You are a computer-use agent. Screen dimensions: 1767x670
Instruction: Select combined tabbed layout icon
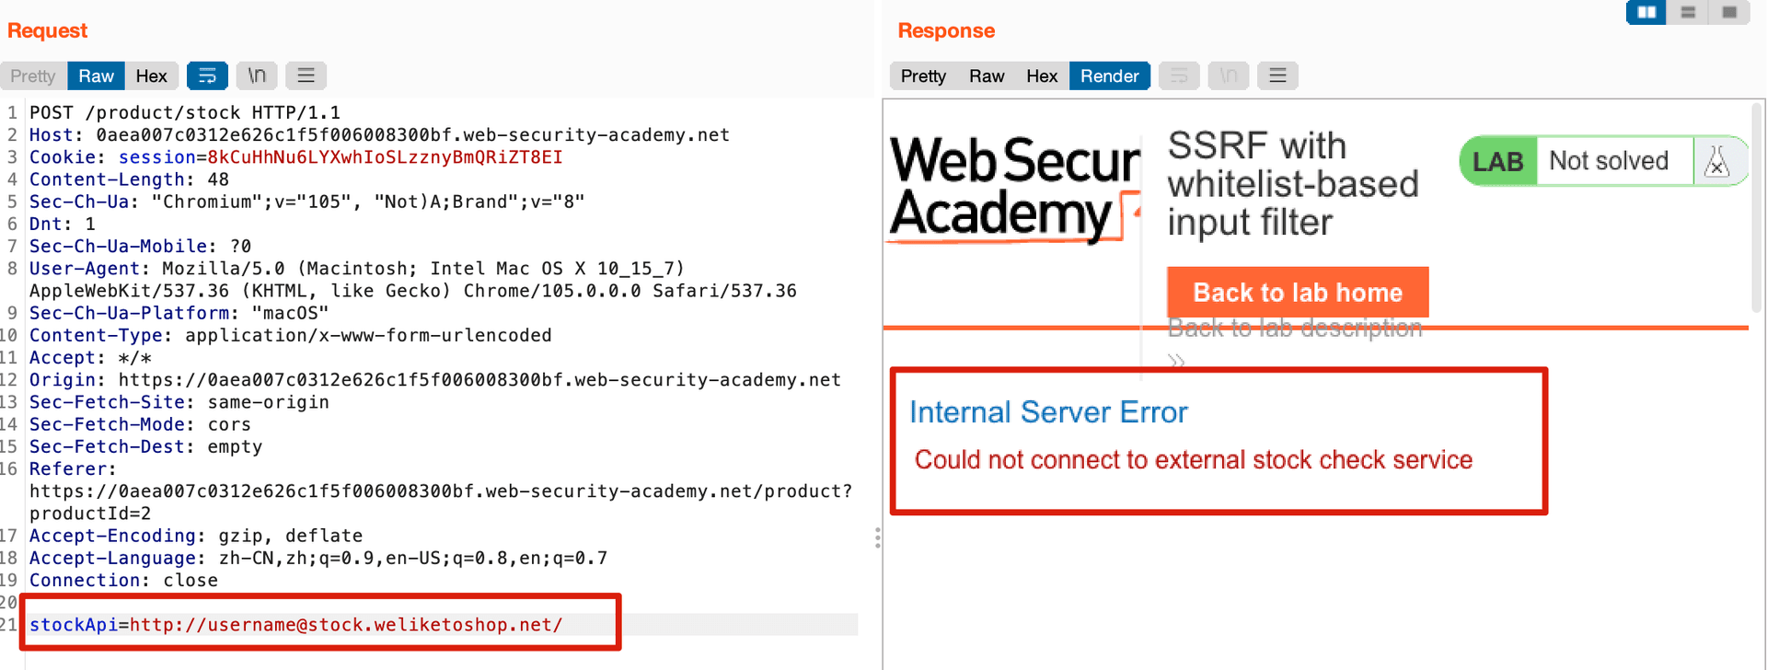click(x=1729, y=12)
